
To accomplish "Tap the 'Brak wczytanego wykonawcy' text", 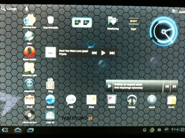I will pyautogui.click(x=128, y=88).
